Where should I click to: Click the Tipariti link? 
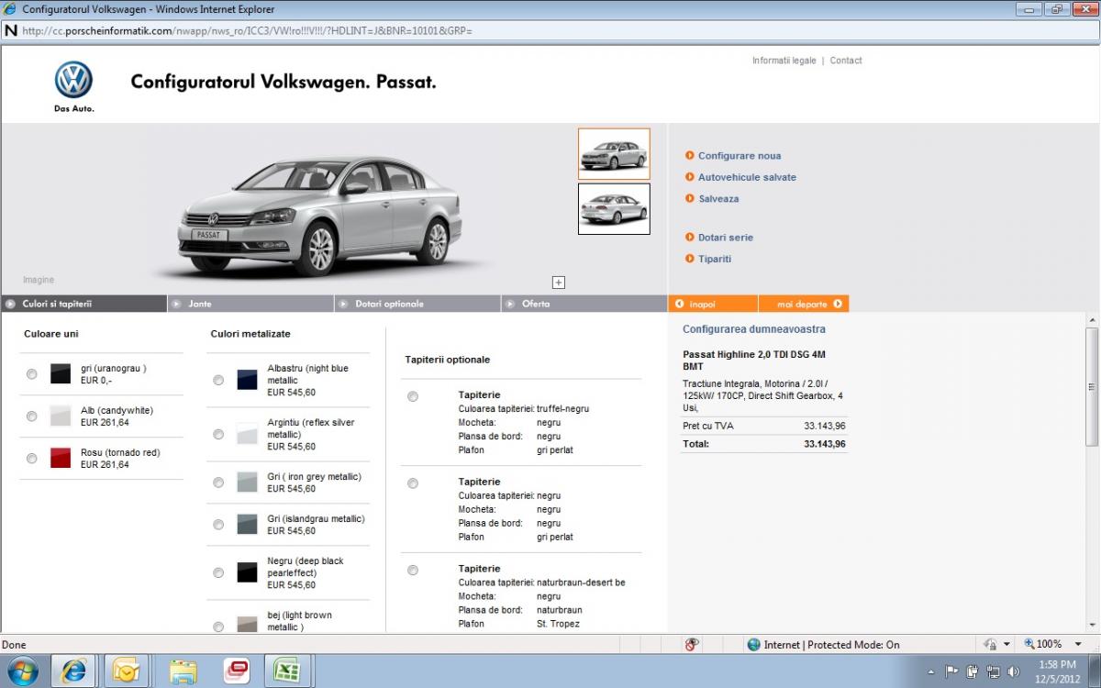point(715,259)
